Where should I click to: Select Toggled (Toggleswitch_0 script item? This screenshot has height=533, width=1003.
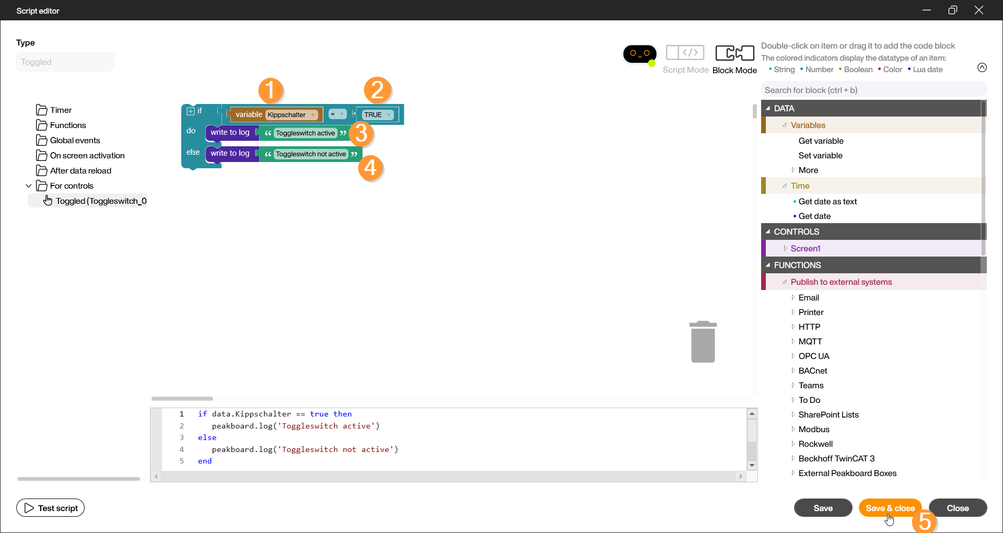pos(101,201)
